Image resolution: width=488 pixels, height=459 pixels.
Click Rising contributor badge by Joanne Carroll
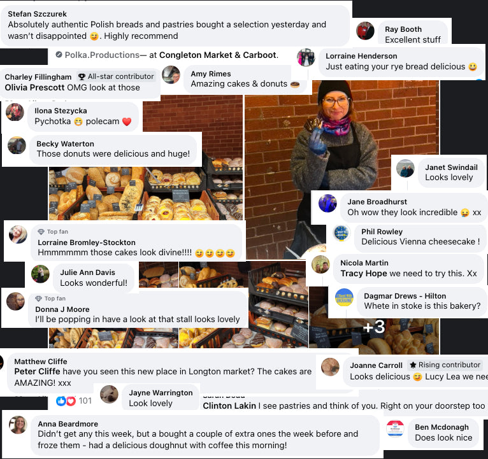pyautogui.click(x=445, y=365)
